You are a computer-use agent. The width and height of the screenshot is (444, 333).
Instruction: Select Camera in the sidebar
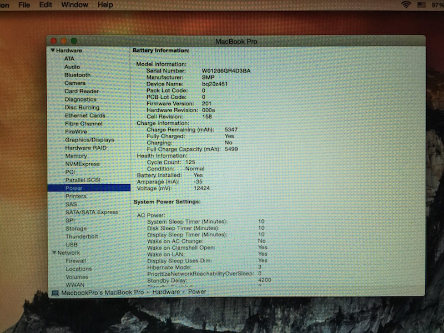75,83
